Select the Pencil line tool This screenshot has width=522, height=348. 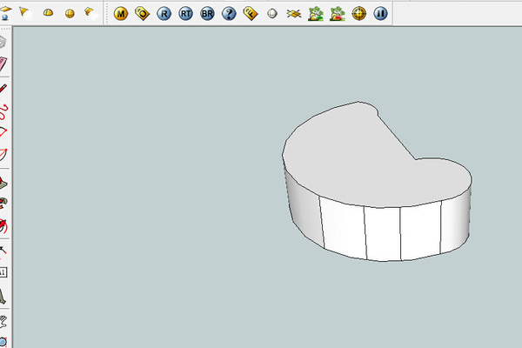(x=3, y=88)
